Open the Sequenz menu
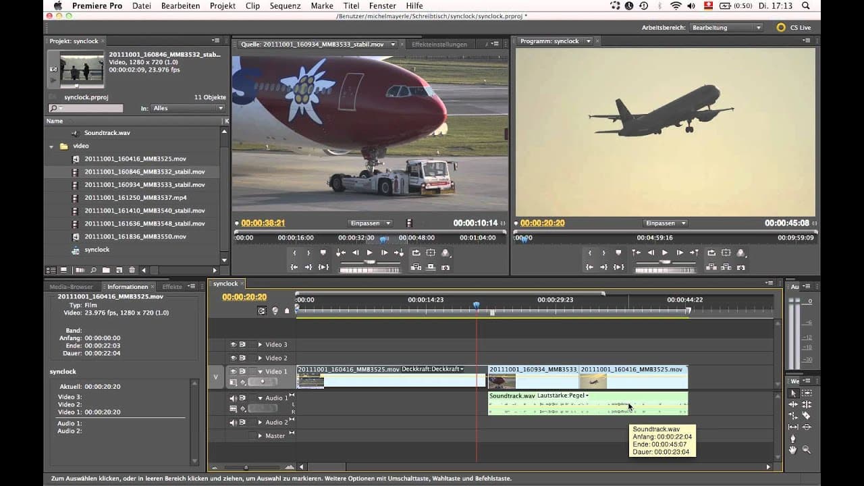This screenshot has width=864, height=486. pos(285,6)
